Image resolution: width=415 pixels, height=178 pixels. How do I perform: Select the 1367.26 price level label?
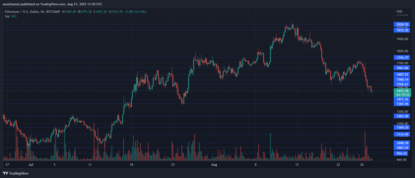pos(402,104)
